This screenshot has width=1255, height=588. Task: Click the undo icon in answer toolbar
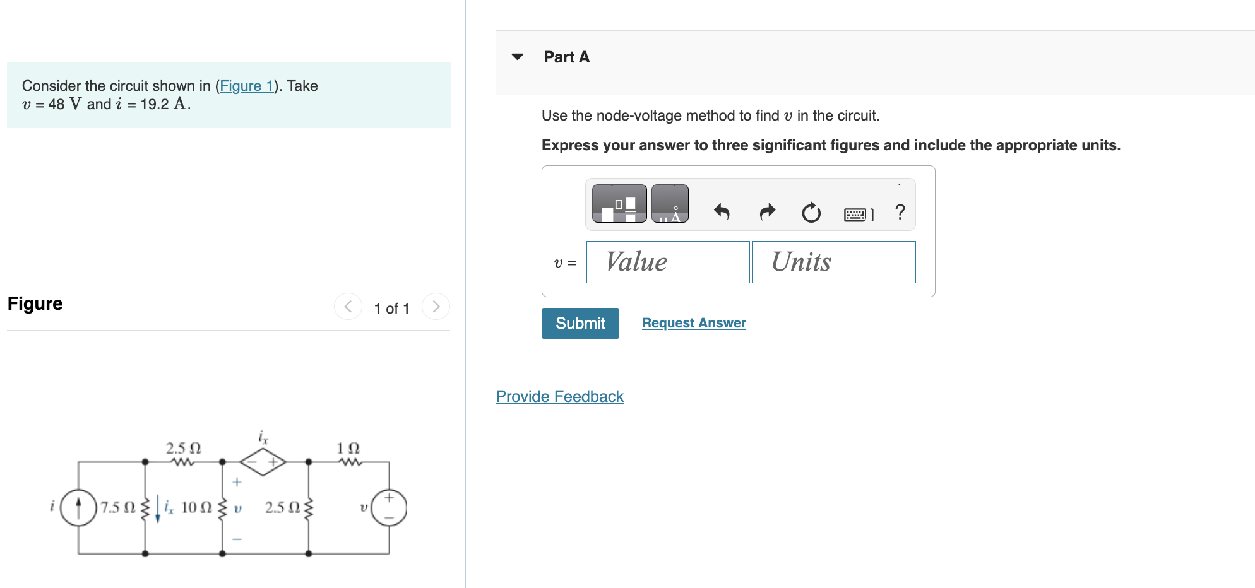point(722,213)
